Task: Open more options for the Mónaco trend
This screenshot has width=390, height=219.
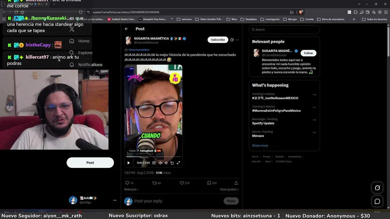Action: tap(314, 133)
